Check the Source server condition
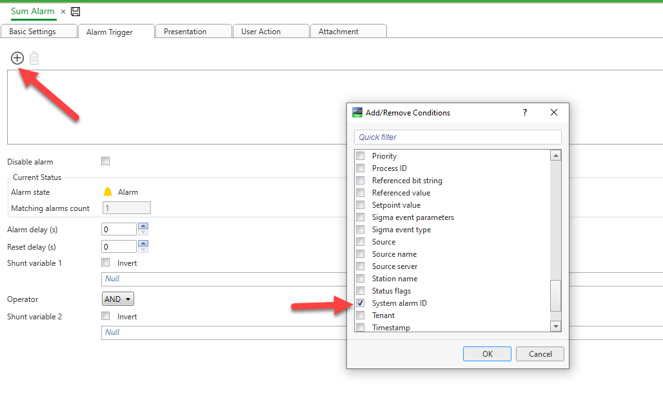The width and height of the screenshot is (663, 400). (x=361, y=266)
